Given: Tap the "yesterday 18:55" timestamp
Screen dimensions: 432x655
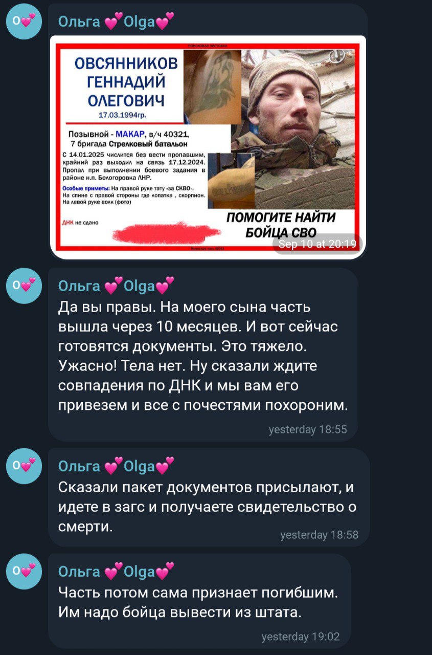Looking at the screenshot, I should point(308,429).
